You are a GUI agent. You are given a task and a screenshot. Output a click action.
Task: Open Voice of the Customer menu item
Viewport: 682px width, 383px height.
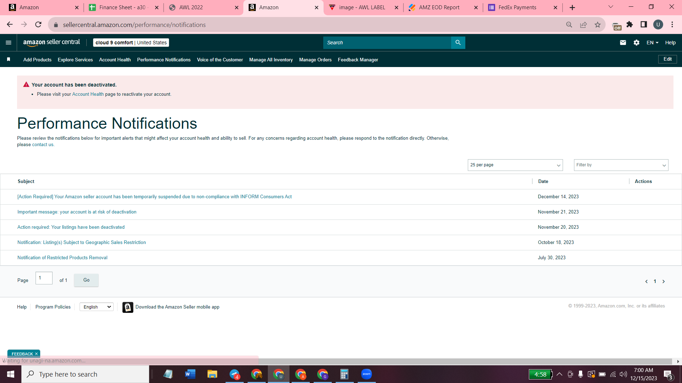coord(220,60)
